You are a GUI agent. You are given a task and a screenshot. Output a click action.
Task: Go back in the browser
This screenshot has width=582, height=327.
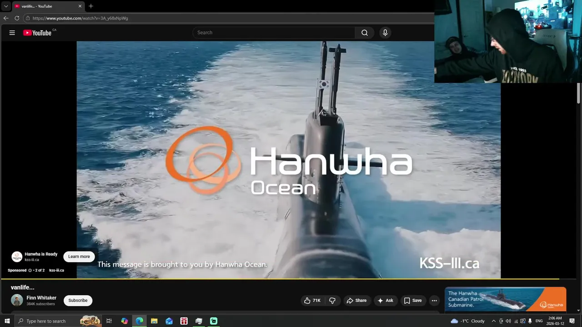[x=6, y=18]
